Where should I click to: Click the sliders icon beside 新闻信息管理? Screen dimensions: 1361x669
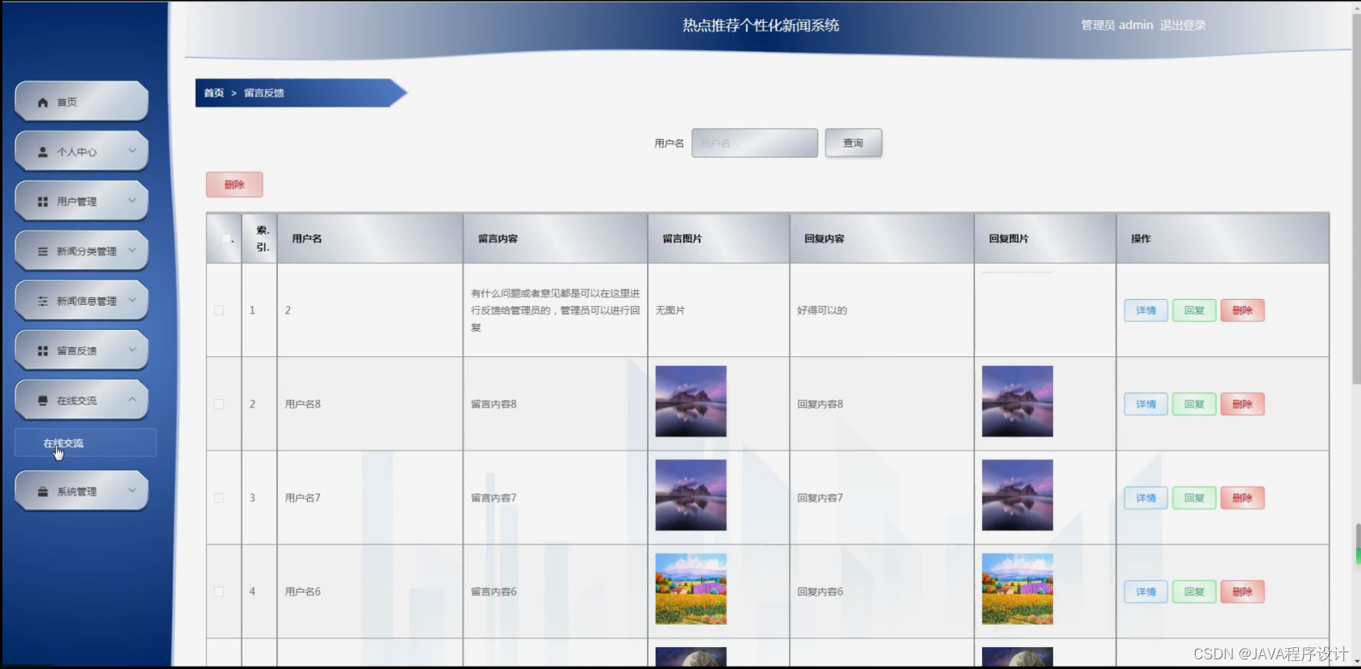point(43,301)
